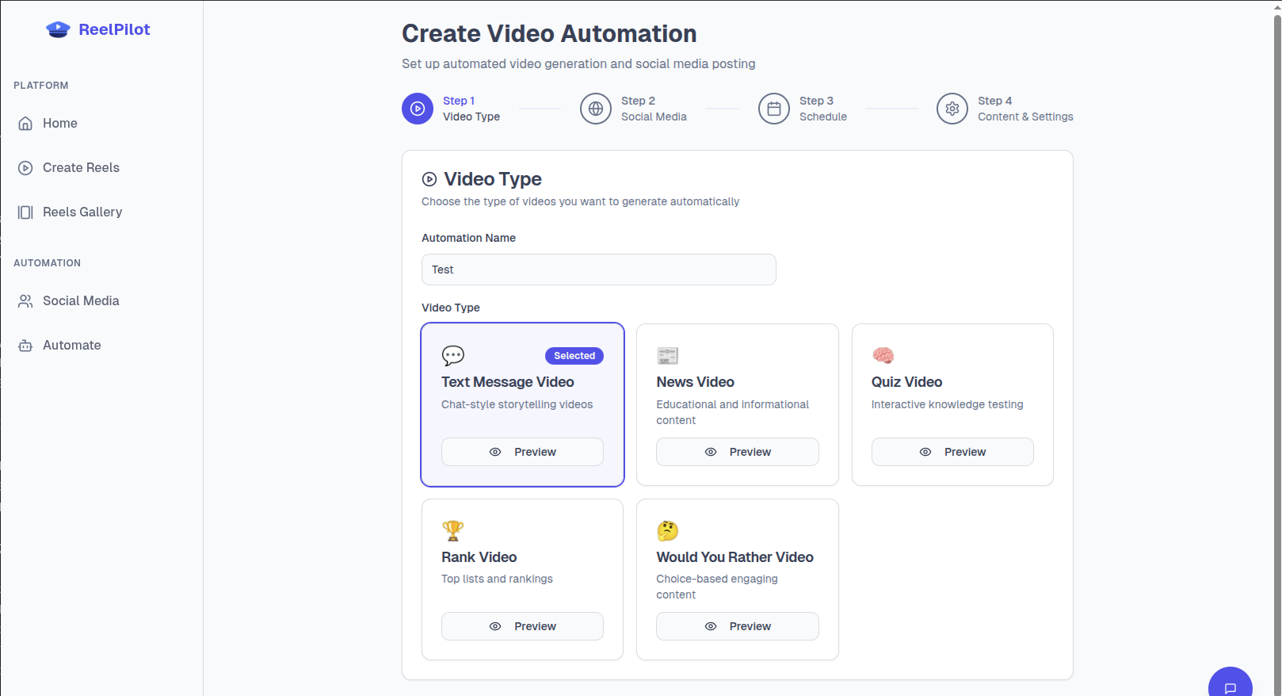This screenshot has height=696, width=1282.
Task: Click the Automate robot icon
Action: tap(25, 345)
